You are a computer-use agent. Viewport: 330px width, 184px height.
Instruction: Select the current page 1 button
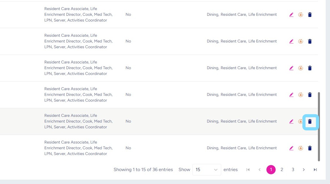[271, 170]
